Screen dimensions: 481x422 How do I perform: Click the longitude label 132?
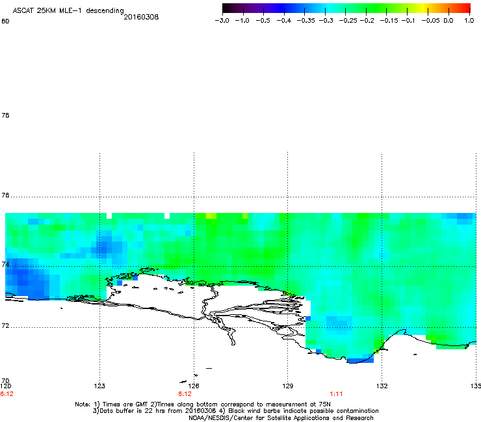pos(382,386)
